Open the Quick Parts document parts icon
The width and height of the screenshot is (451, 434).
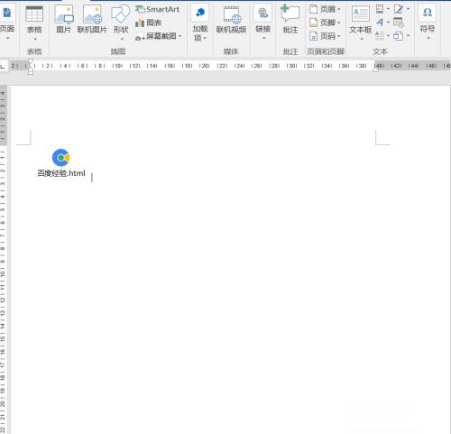(380, 9)
